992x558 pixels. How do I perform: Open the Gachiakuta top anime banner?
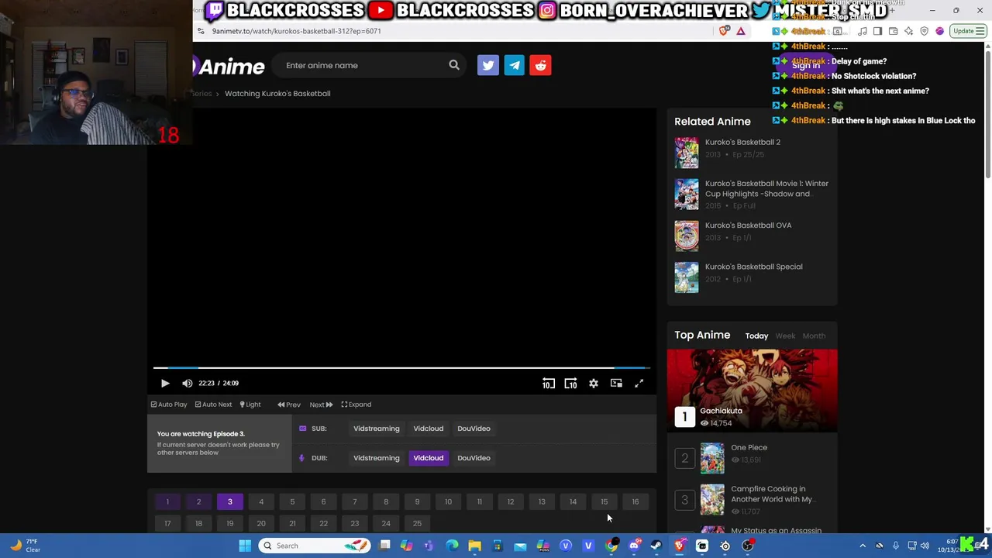[x=752, y=390]
